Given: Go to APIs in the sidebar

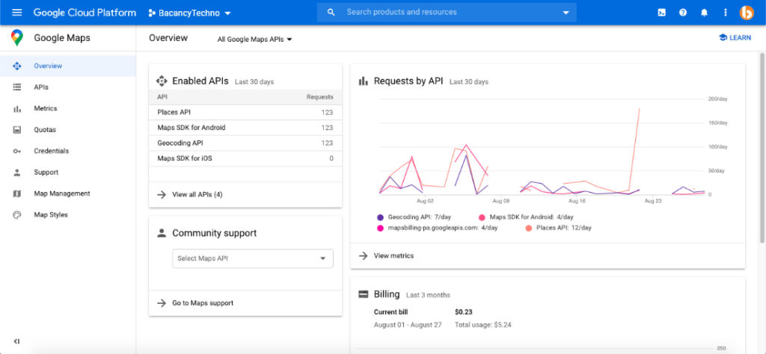Looking at the screenshot, I should tap(68, 87).
